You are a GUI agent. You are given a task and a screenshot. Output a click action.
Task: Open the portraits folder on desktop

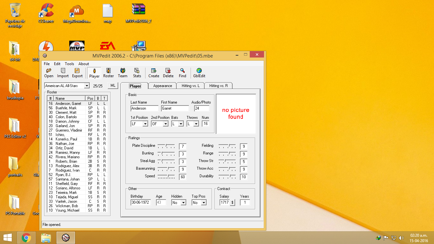[15, 166]
